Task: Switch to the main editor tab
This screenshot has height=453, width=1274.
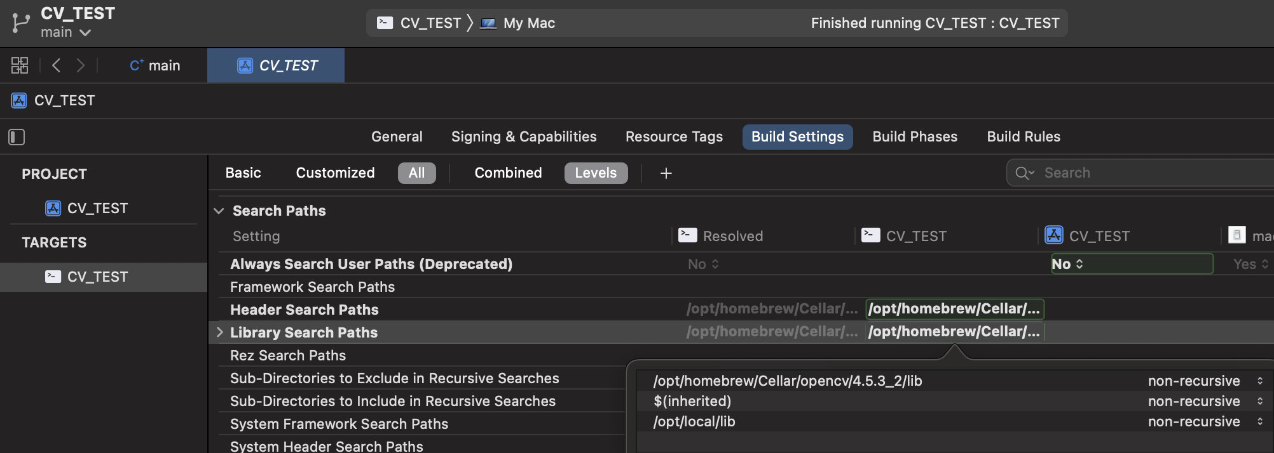Action: coord(154,65)
